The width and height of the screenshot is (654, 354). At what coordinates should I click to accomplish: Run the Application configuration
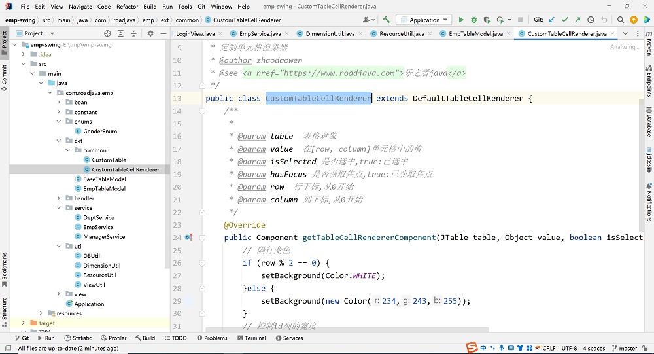pyautogui.click(x=461, y=20)
